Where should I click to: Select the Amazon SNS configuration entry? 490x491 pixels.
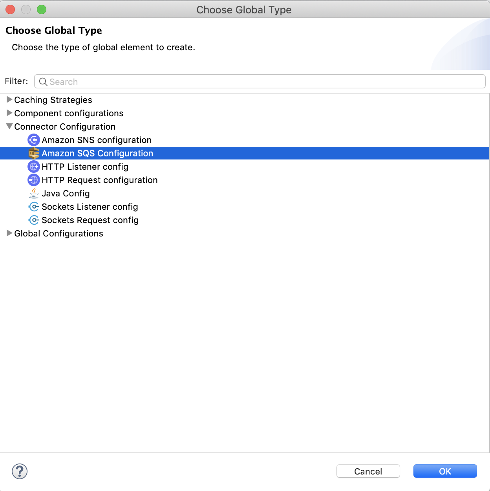pos(97,140)
